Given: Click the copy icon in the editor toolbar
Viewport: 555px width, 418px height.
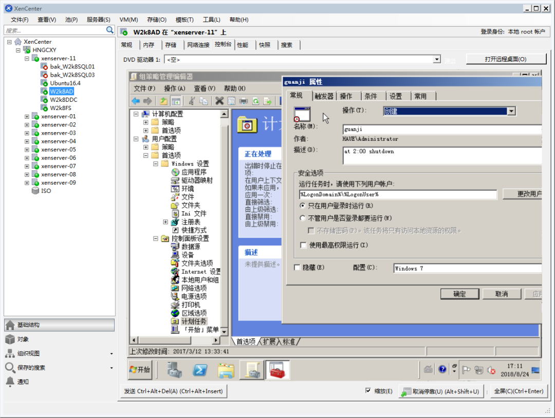Looking at the screenshot, I should 203,101.
